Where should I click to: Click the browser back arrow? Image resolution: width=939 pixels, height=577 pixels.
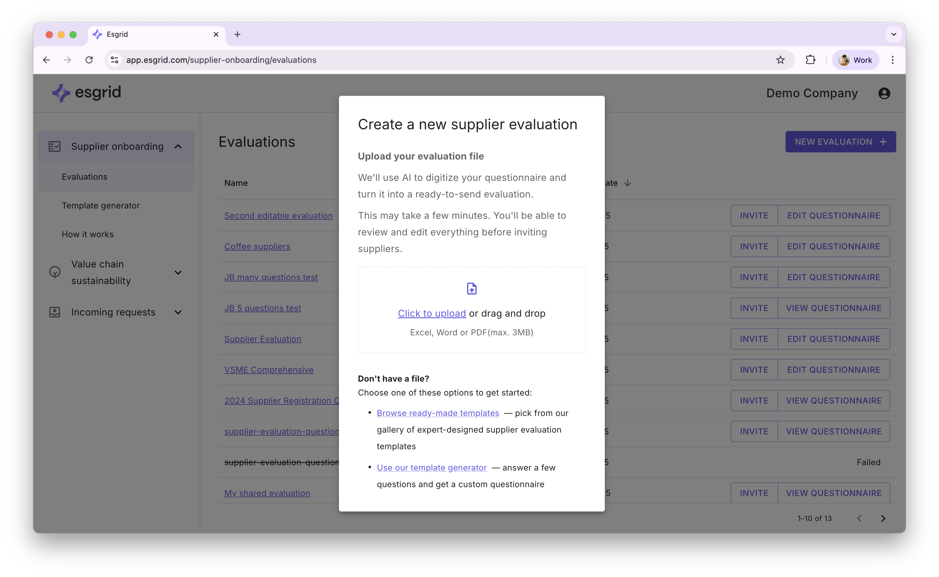(x=46, y=60)
